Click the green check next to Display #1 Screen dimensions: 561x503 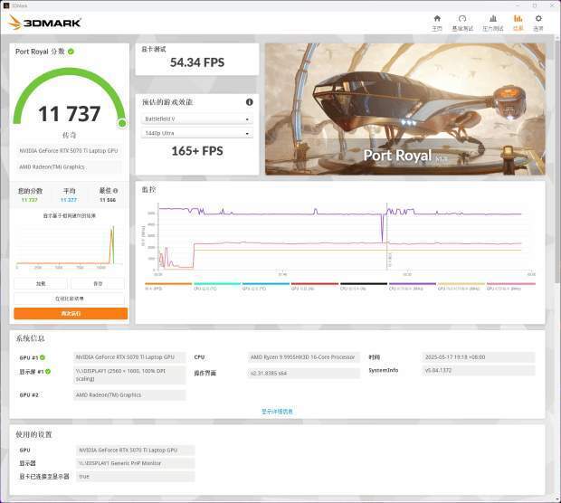tap(48, 371)
